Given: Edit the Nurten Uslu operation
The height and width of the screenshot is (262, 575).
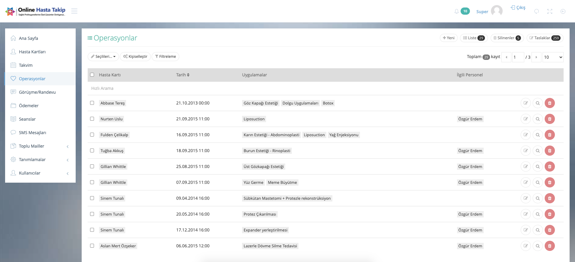Looking at the screenshot, I should (x=525, y=119).
